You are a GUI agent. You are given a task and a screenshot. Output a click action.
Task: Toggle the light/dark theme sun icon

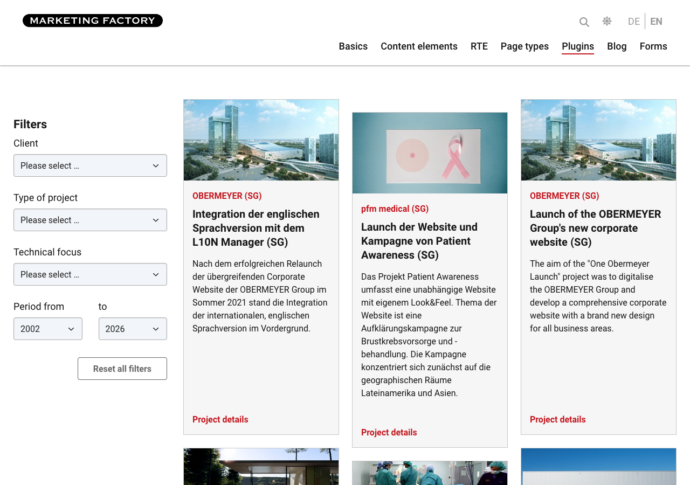(607, 21)
